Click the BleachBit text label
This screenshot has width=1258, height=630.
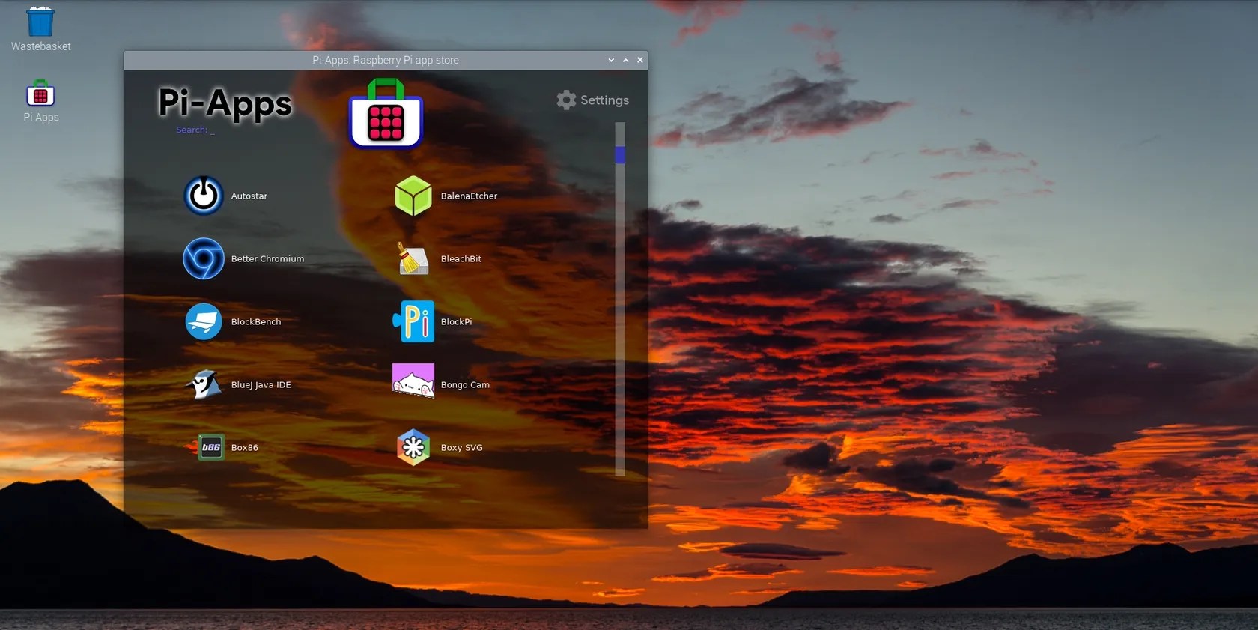[x=461, y=258]
